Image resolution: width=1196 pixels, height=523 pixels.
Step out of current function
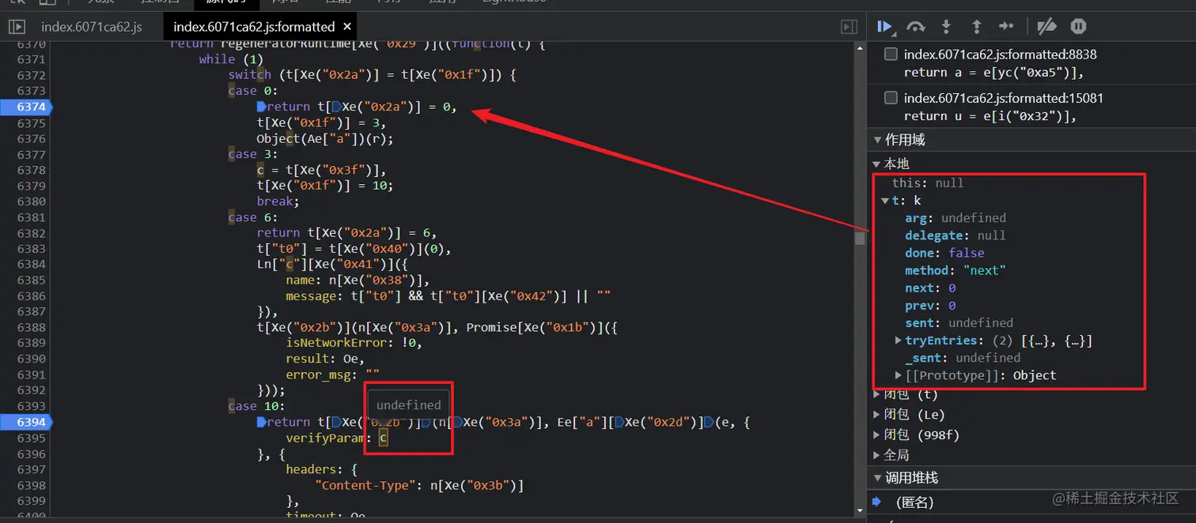pos(976,27)
